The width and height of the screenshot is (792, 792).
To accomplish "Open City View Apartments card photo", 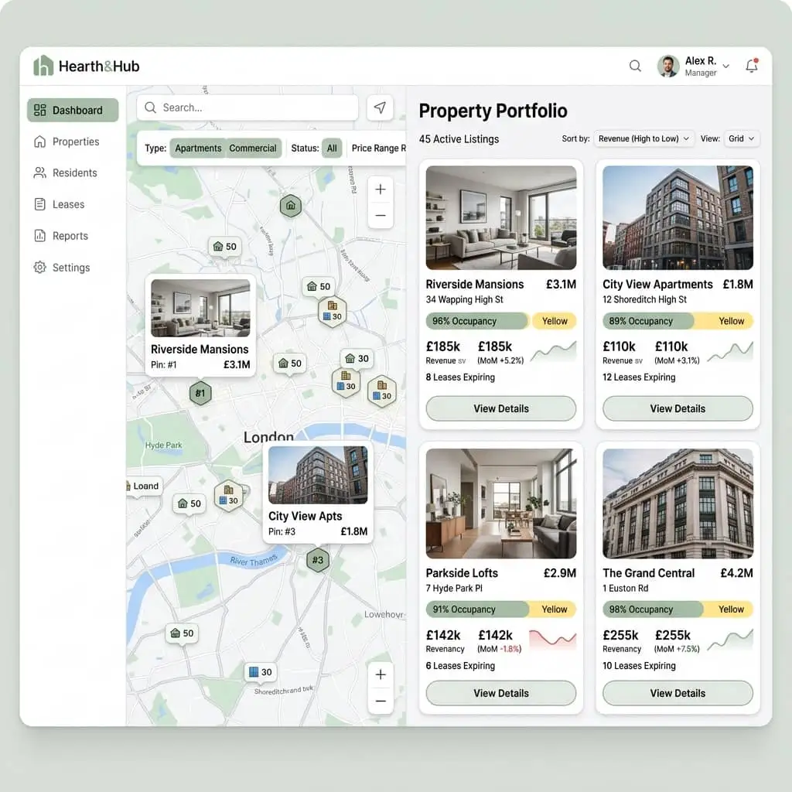I will coord(678,217).
